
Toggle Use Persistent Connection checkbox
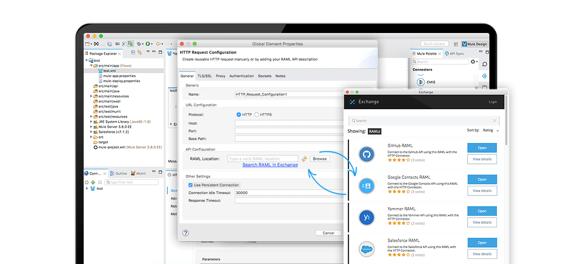[x=191, y=185]
